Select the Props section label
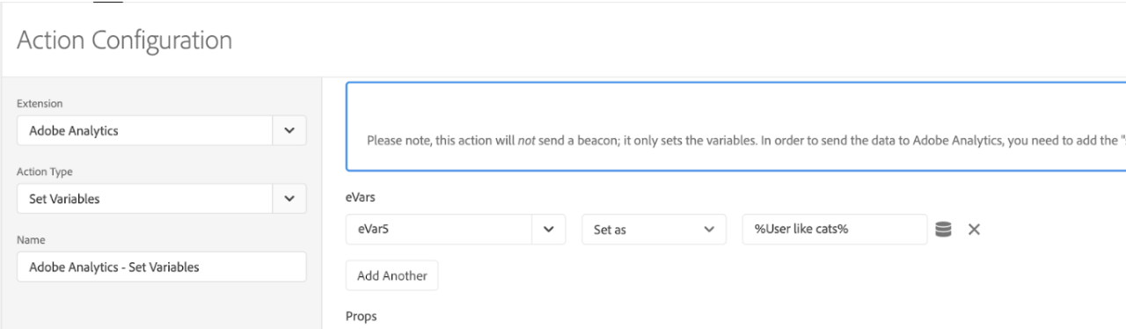Image resolution: width=1126 pixels, height=329 pixels. point(362,316)
